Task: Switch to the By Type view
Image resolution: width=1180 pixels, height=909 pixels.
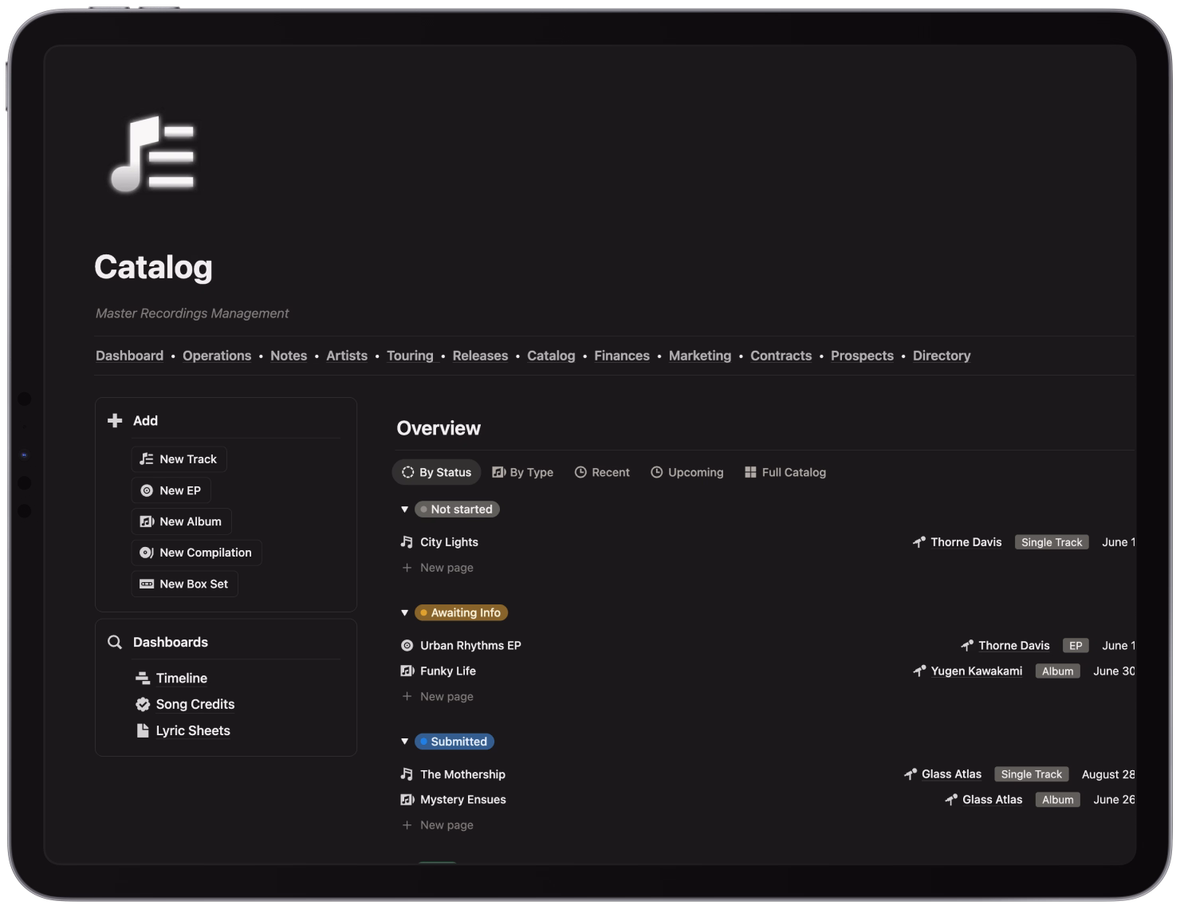Action: coord(523,472)
